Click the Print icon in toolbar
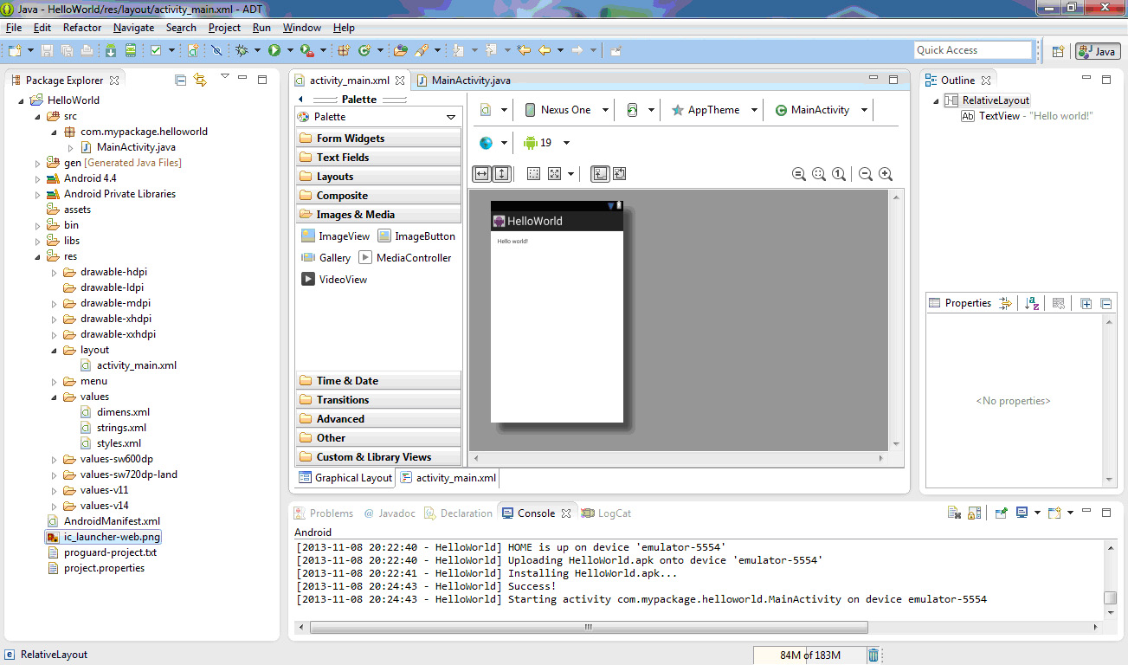 tap(87, 50)
